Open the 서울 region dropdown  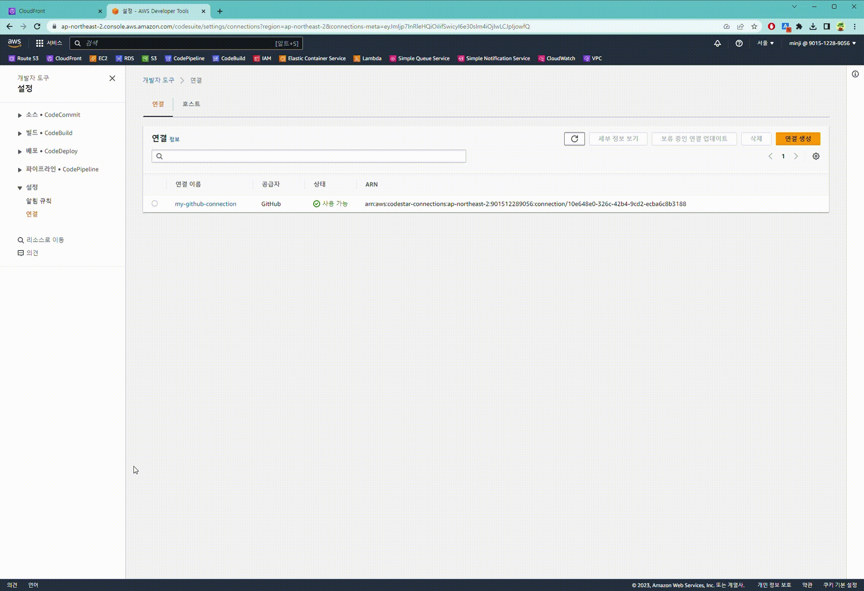tap(765, 43)
